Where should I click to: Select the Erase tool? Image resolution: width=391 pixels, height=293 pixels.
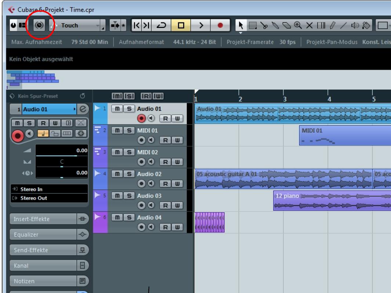286,25
